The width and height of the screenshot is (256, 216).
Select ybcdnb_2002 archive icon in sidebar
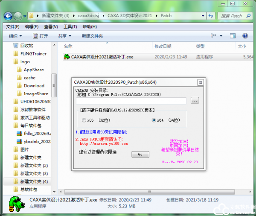pyautogui.click(x=20, y=141)
